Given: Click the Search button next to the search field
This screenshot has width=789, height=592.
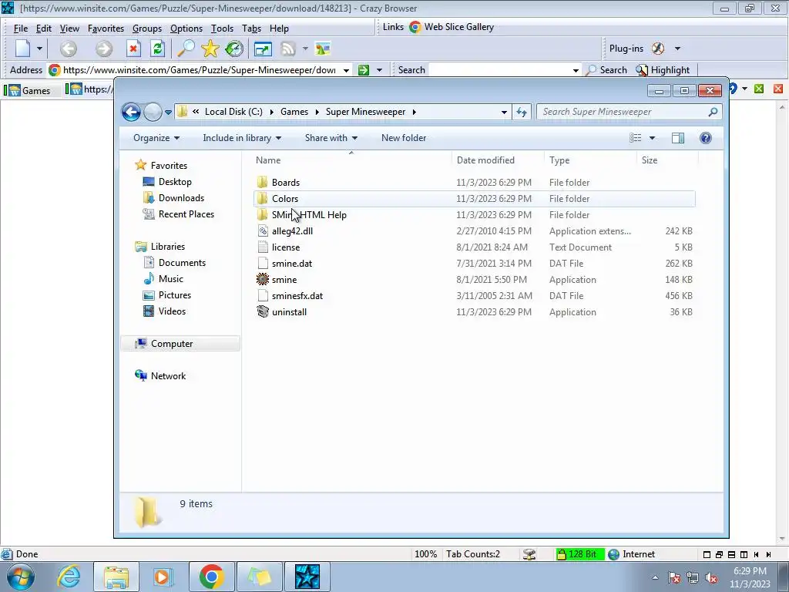Looking at the screenshot, I should (x=607, y=70).
